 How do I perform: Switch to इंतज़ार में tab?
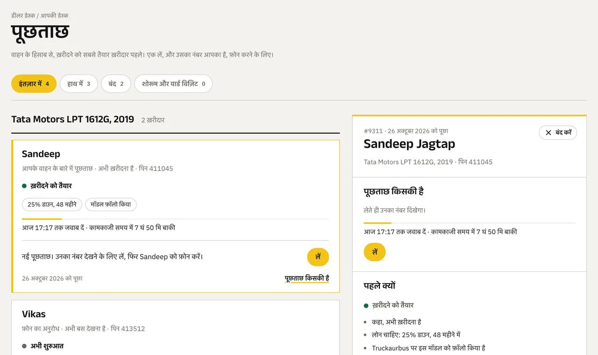pos(34,84)
